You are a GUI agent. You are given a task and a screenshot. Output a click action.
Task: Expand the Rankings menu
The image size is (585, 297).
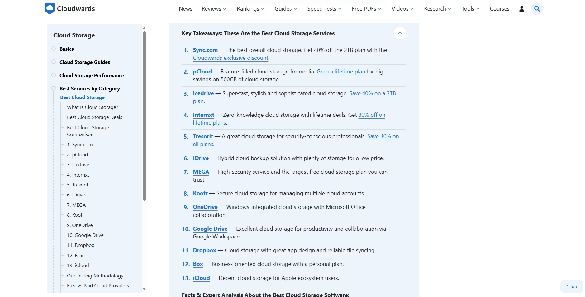point(250,9)
